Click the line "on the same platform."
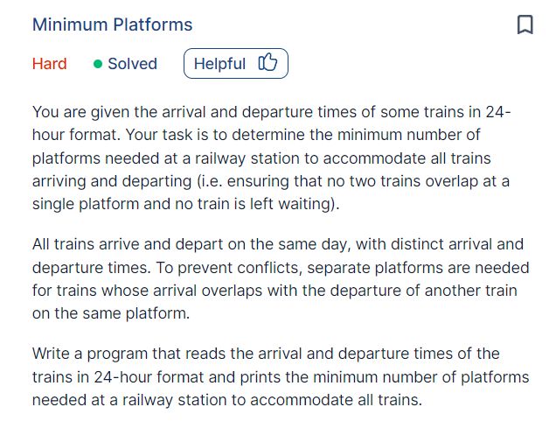Viewport: 549px width, 421px height. (x=111, y=313)
